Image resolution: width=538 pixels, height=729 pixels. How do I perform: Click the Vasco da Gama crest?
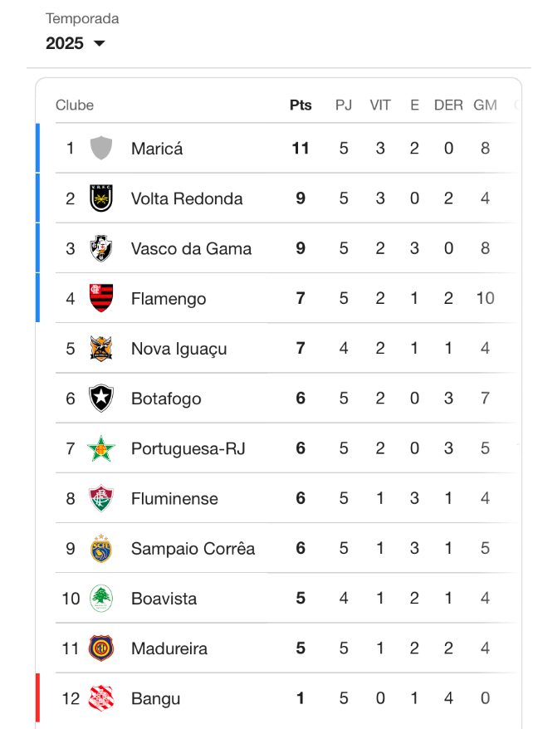click(x=101, y=248)
